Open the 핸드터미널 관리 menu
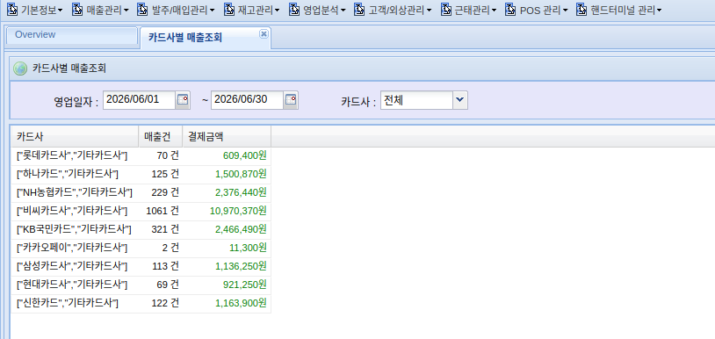Image resolution: width=715 pixels, height=339 pixels. click(619, 10)
